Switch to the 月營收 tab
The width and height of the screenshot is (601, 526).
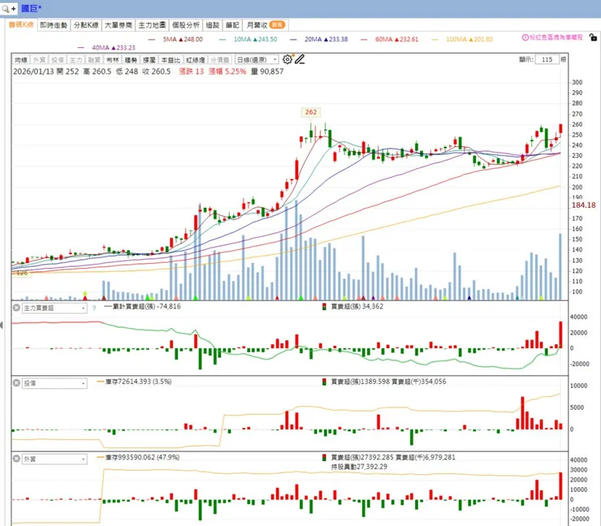click(x=266, y=25)
